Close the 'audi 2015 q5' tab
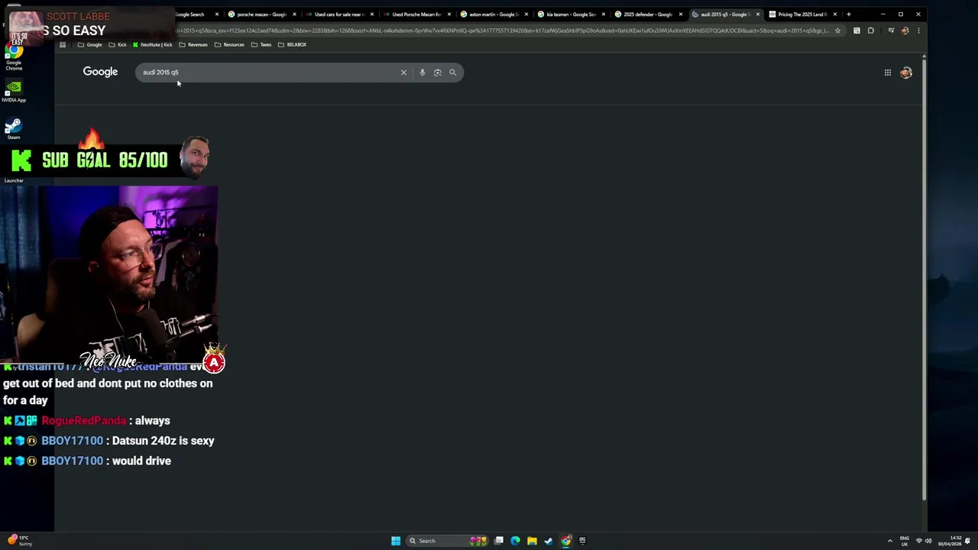The width and height of the screenshot is (978, 550). [758, 15]
